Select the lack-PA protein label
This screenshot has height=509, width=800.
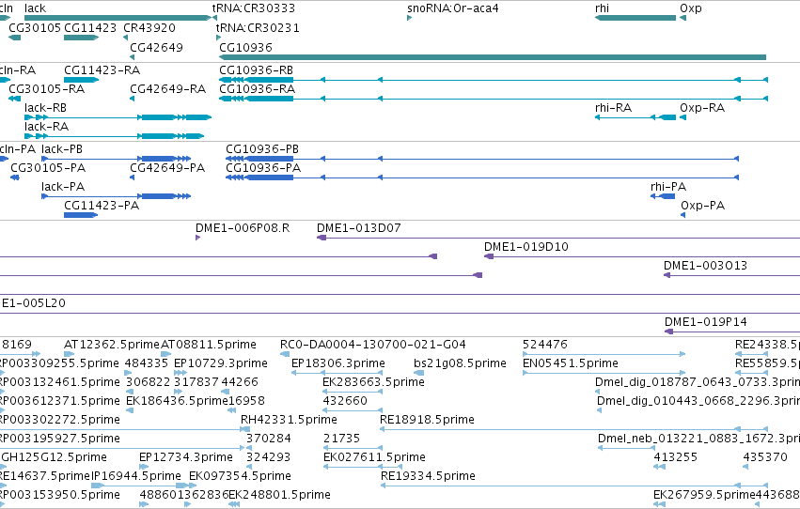coord(63,187)
